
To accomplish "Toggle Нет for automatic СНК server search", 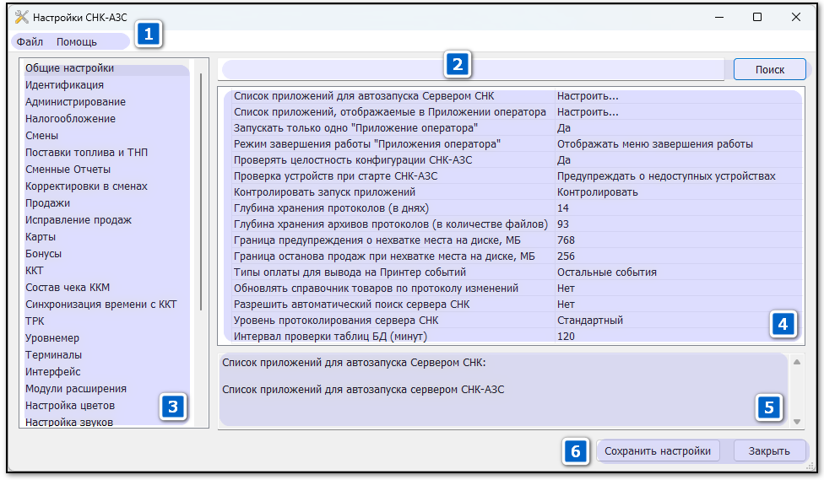I will pos(566,305).
